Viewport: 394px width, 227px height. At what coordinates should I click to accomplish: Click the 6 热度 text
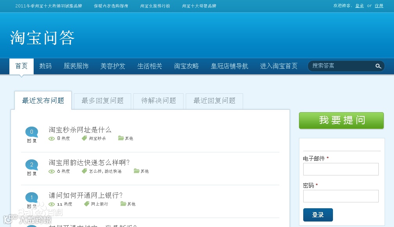[x=63, y=171]
